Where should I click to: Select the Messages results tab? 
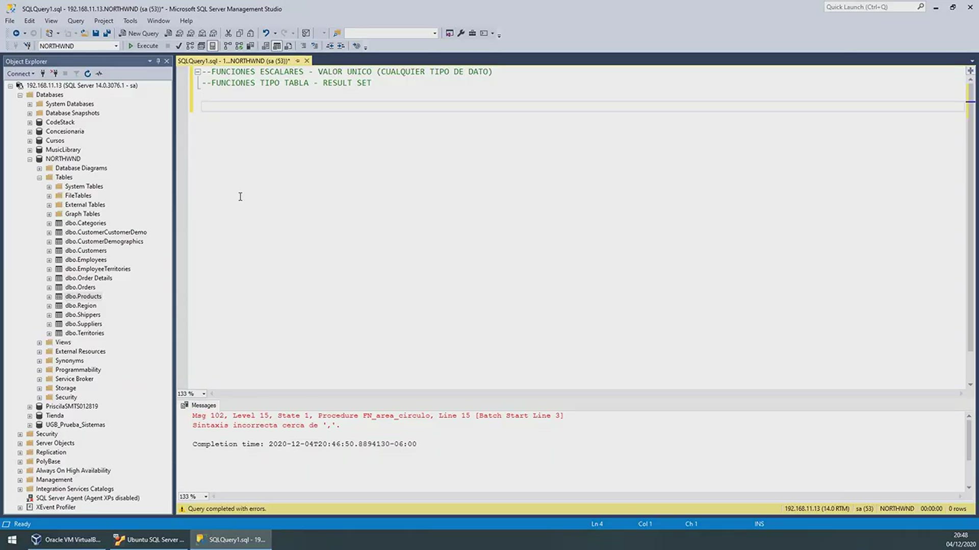pyautogui.click(x=199, y=405)
